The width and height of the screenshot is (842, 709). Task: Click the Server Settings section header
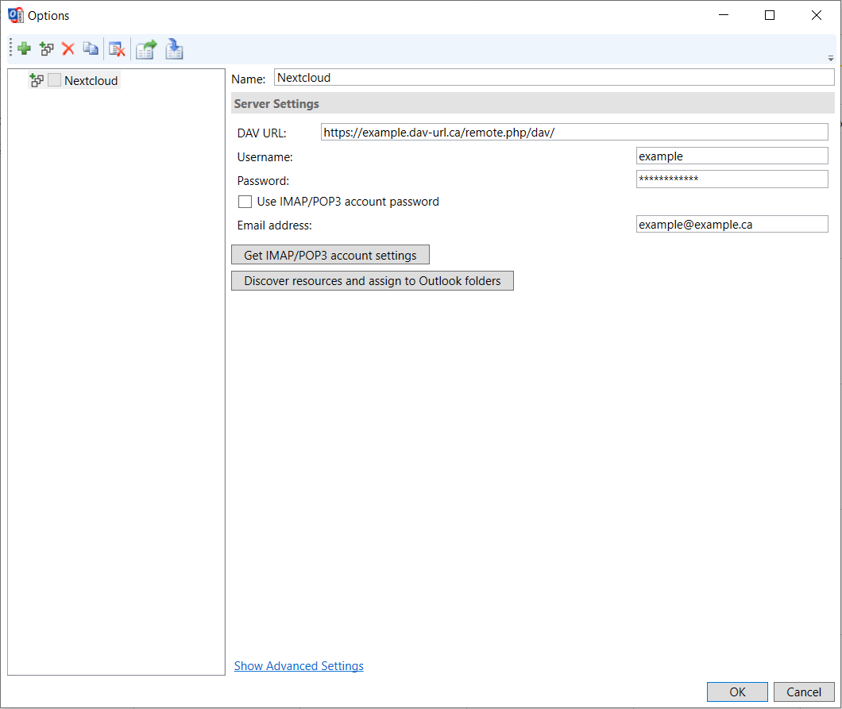[x=533, y=103]
